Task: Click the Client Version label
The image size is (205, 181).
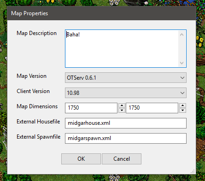Action: coord(33,91)
